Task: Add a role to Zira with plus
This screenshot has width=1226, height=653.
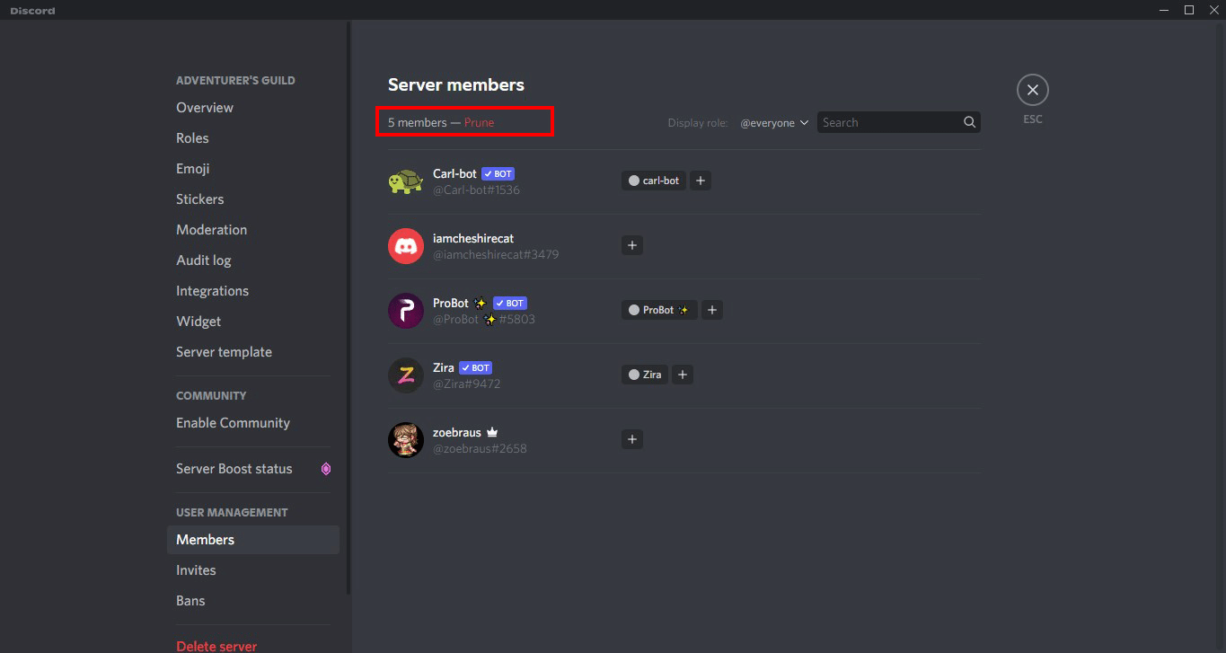Action: 683,375
